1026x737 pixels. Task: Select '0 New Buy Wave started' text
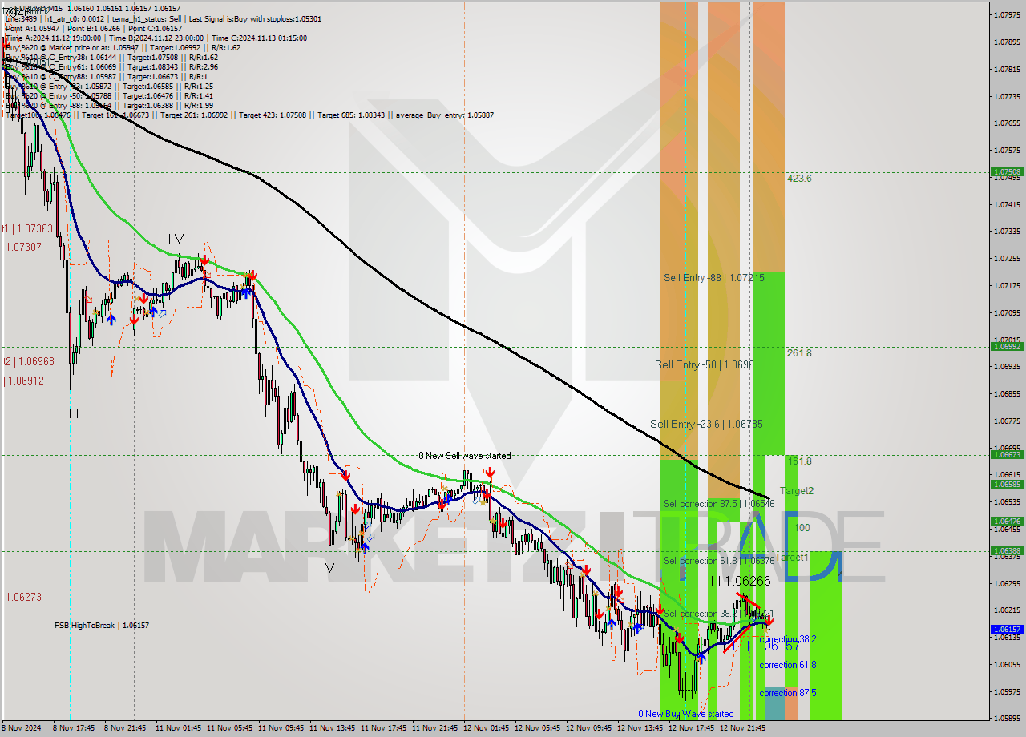(685, 714)
